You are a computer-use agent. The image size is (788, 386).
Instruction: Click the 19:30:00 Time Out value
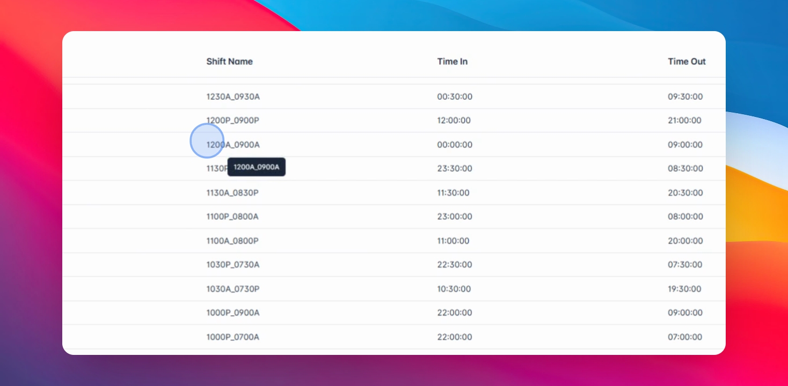coord(684,289)
